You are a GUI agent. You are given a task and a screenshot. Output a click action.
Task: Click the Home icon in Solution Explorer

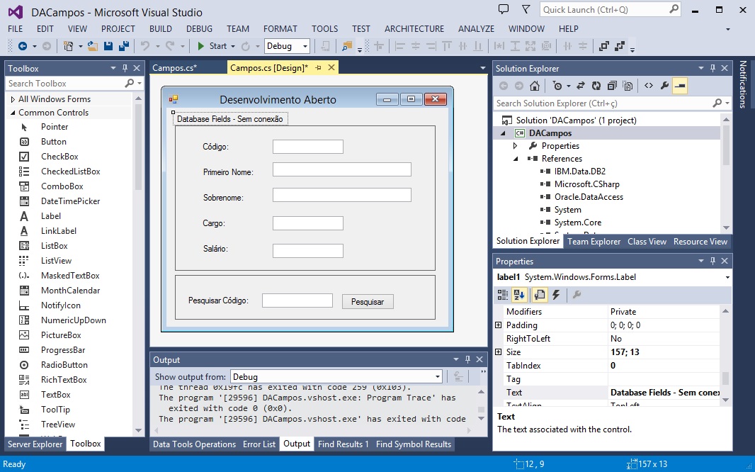click(x=535, y=86)
